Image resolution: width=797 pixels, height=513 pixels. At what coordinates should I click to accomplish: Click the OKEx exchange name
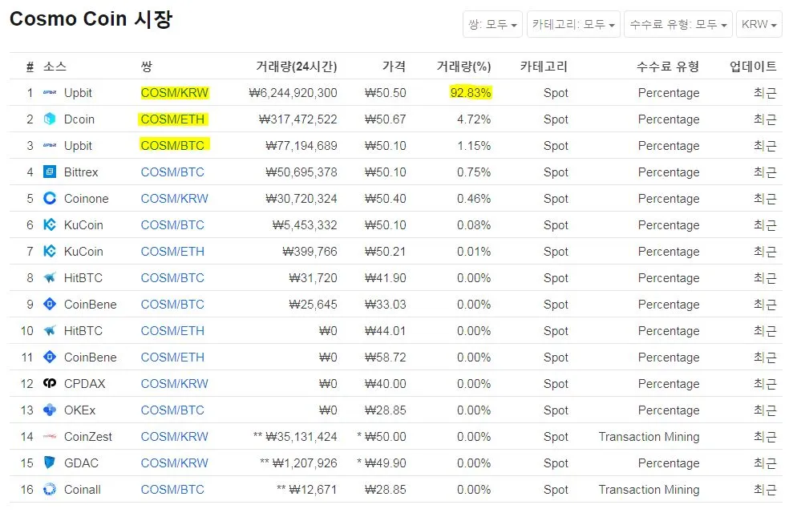(80, 410)
